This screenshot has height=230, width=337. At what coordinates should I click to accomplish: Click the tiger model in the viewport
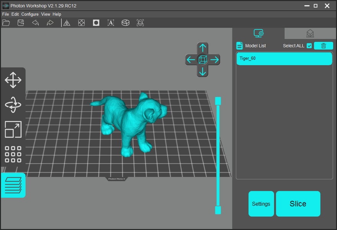[131, 123]
